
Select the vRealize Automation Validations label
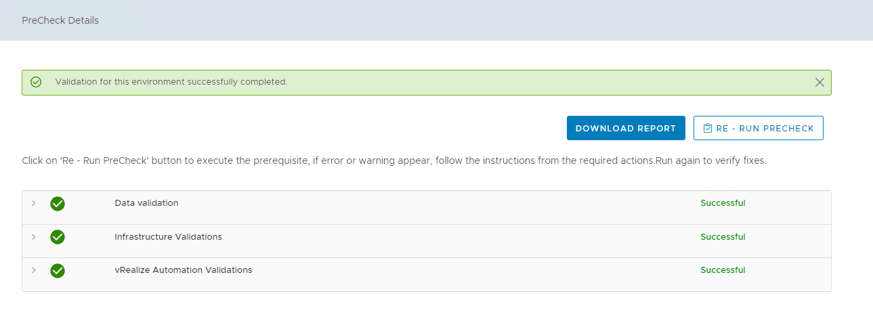(183, 270)
